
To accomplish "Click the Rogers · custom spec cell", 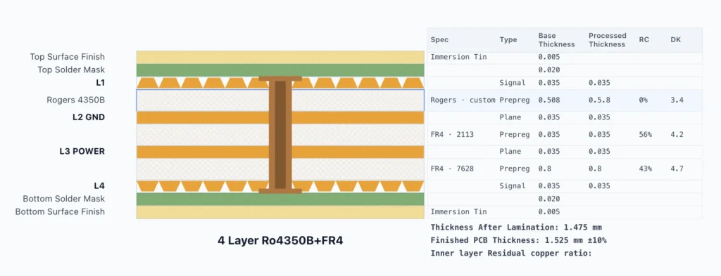I will point(463,100).
